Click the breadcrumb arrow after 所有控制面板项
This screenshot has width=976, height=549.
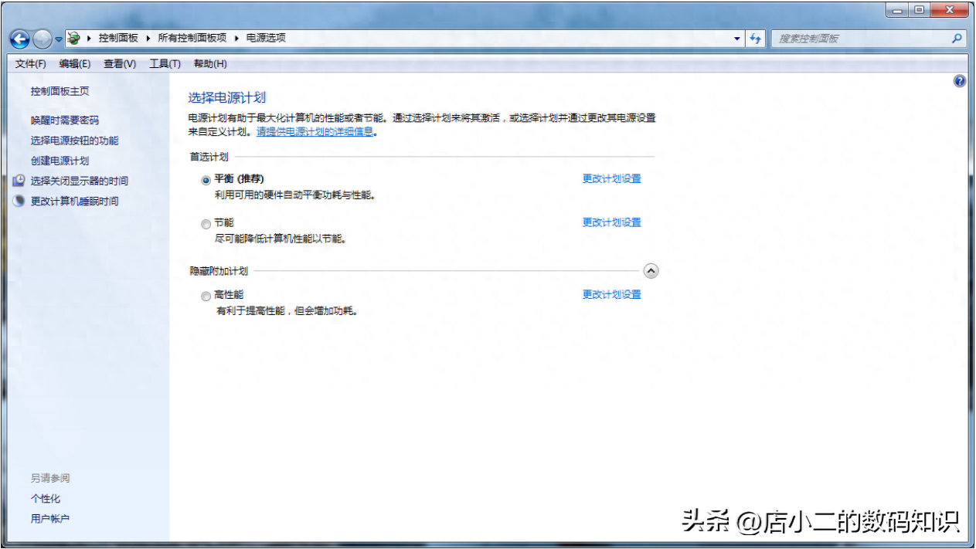click(236, 37)
